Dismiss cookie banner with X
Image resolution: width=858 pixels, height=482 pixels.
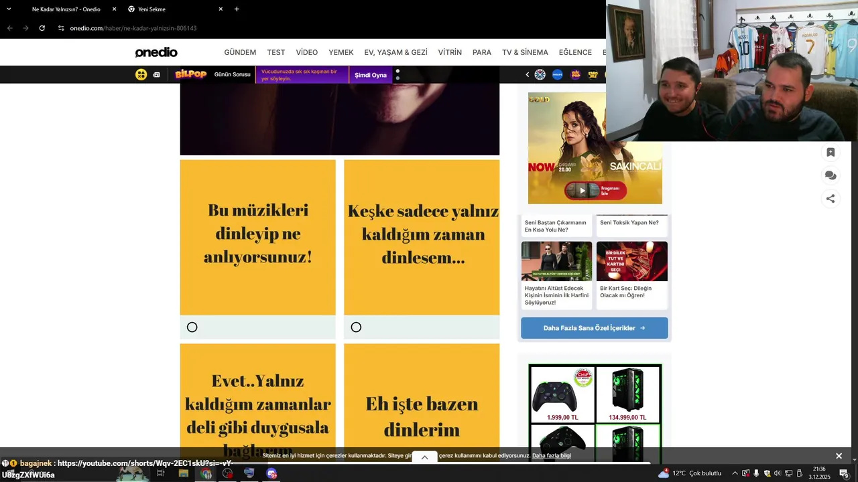(x=839, y=456)
